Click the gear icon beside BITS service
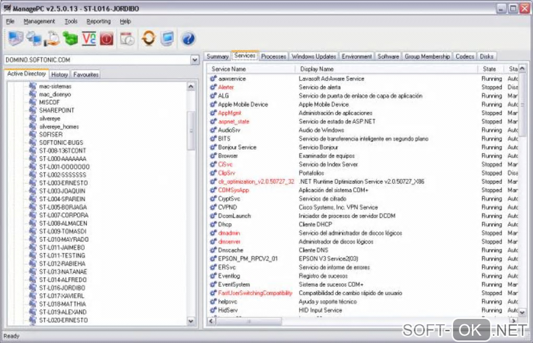 click(213, 139)
